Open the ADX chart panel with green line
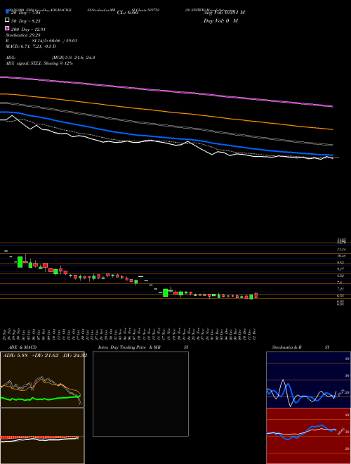Image resolution: width=351 pixels, height=464 pixels. 42,380
